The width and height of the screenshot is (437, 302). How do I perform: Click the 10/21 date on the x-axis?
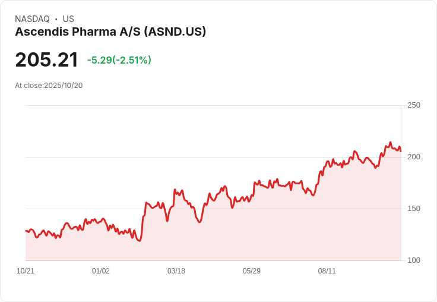26,271
